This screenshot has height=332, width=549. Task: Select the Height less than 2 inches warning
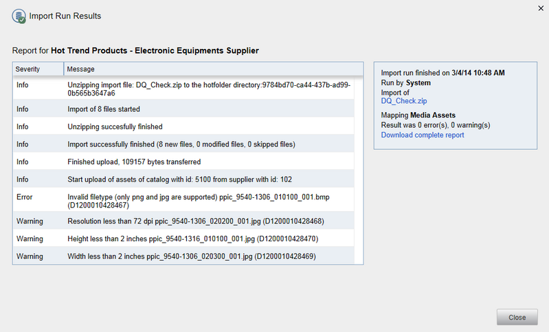click(183, 239)
